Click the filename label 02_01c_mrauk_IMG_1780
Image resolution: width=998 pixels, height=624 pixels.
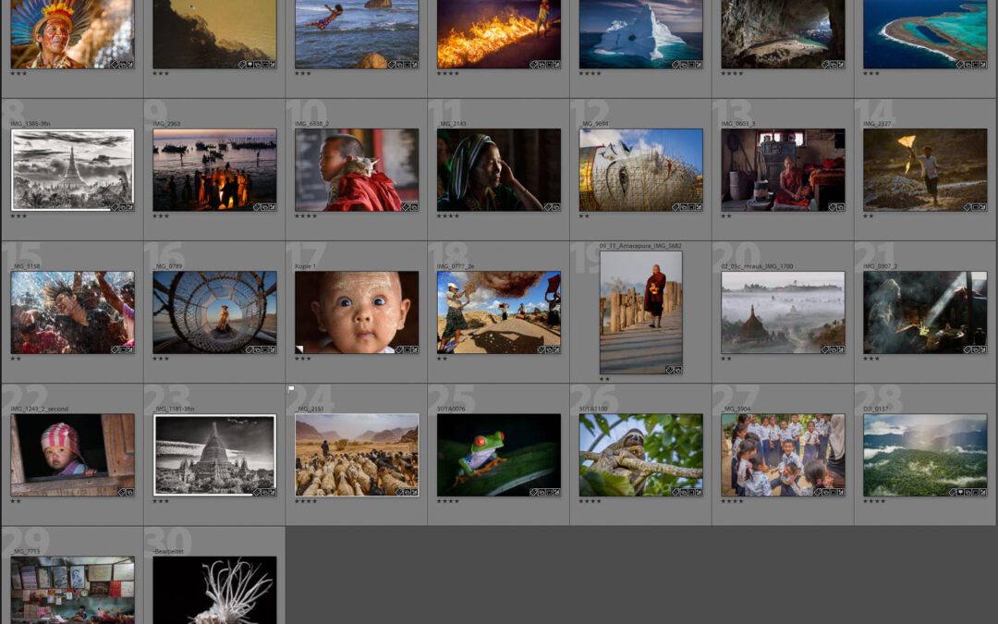pyautogui.click(x=757, y=266)
